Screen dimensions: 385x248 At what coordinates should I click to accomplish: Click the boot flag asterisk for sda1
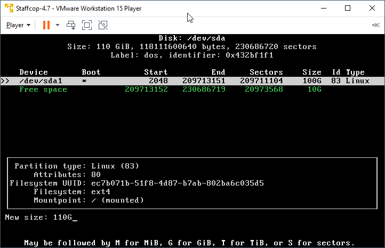pyautogui.click(x=84, y=81)
